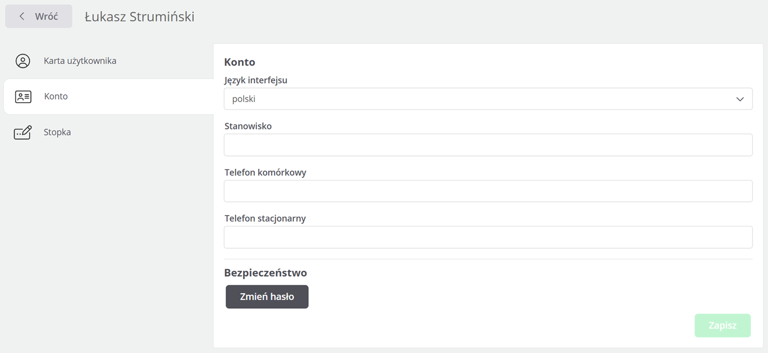Click the green Zapisz save button

coord(723,325)
